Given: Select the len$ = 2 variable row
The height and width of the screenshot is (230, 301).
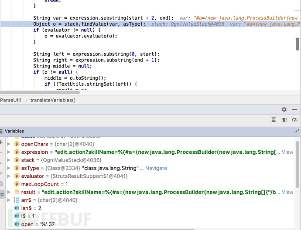Looking at the screenshot, I should coord(150,208).
